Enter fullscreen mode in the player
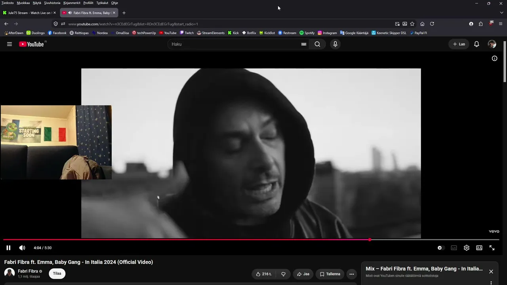Screen dimensions: 507x285 tap(492, 248)
